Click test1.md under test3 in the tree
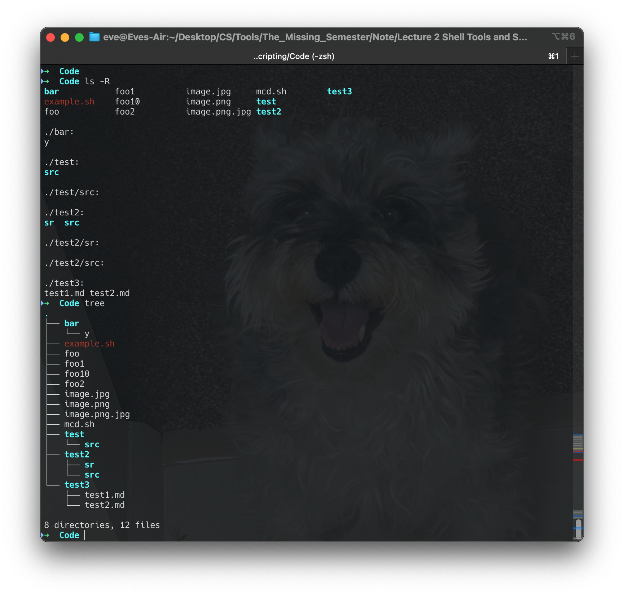Viewport: 624px width, 595px height. pyautogui.click(x=105, y=495)
